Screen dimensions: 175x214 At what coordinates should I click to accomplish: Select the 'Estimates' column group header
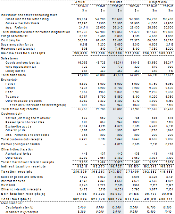[x=115, y=2]
